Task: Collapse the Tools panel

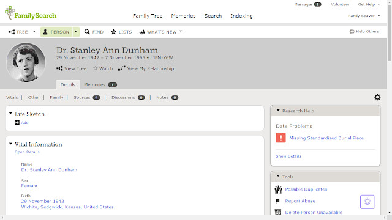Action: [278, 176]
